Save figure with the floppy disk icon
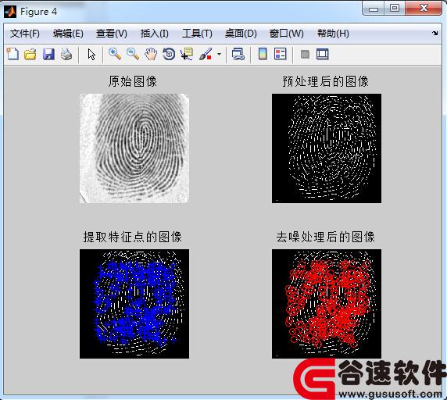Screen dimensions: 447x400 pyautogui.click(x=48, y=54)
